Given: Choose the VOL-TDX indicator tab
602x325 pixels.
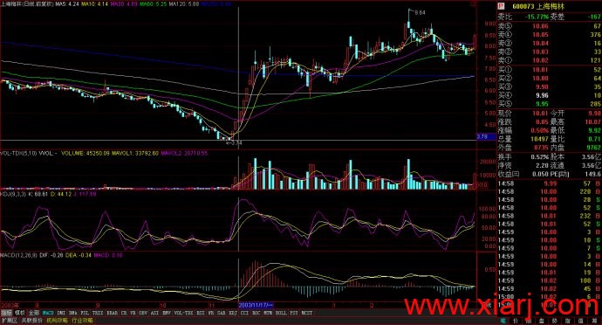Looking at the screenshot, I should (184, 313).
